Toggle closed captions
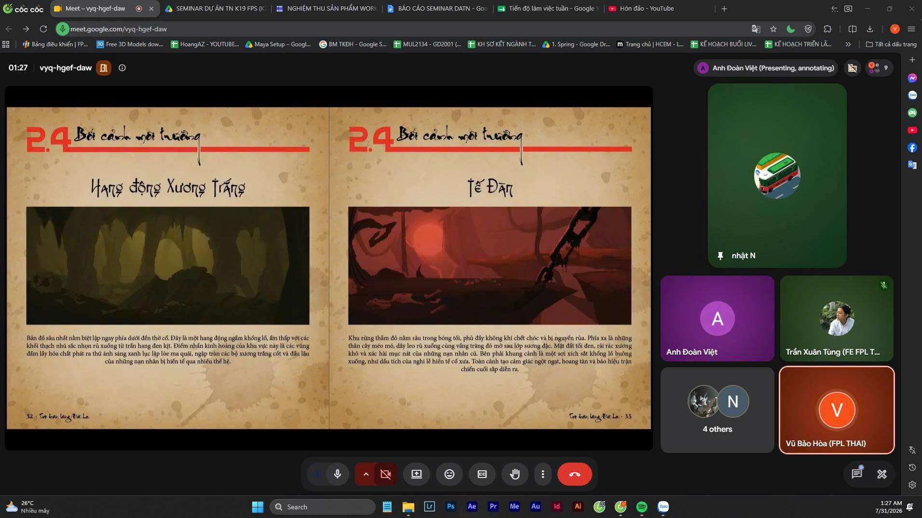The height and width of the screenshot is (518, 922). [482, 474]
